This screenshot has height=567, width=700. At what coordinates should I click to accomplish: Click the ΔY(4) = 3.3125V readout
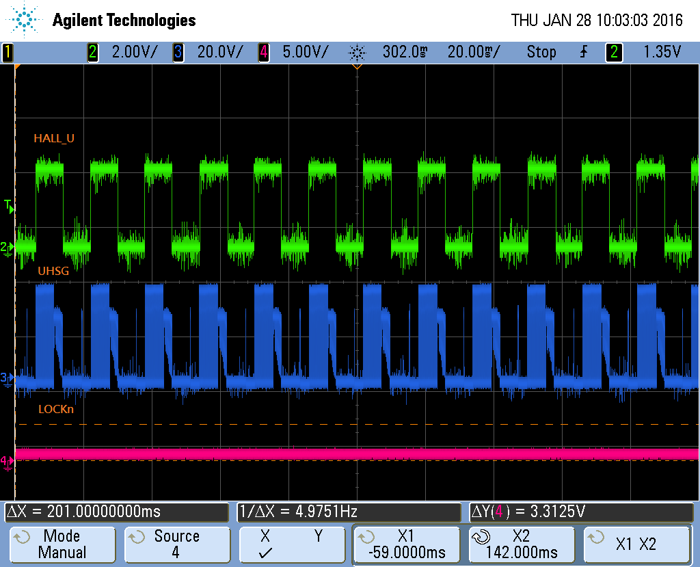(581, 512)
